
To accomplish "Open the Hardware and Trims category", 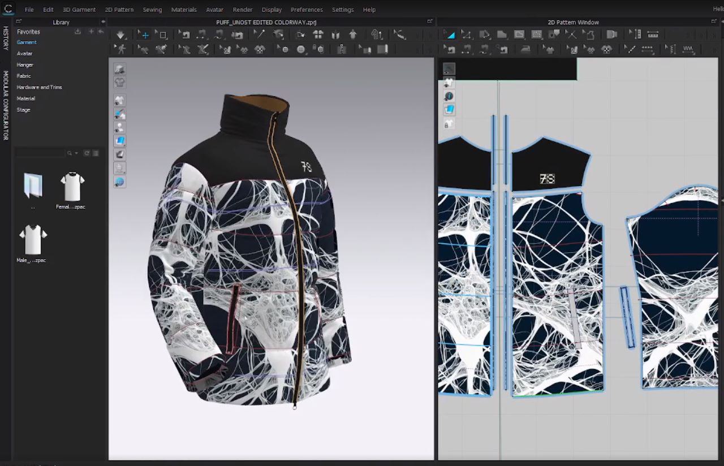I will click(x=40, y=87).
